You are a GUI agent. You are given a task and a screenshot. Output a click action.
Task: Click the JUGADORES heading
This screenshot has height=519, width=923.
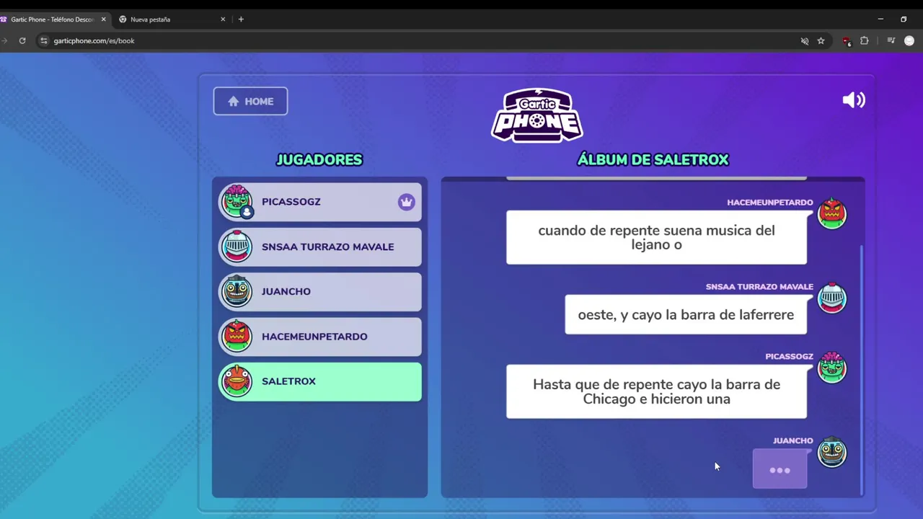pyautogui.click(x=319, y=160)
